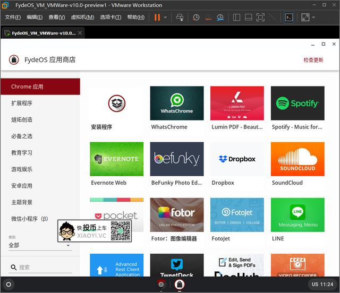Maximize the FydeOS app store window
This screenshot has height=293, width=340.
coord(324,44)
